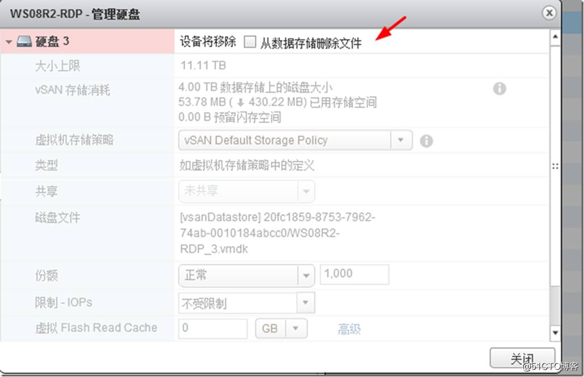Click the 高级 advanced link
The height and width of the screenshot is (377, 584).
tap(349, 329)
